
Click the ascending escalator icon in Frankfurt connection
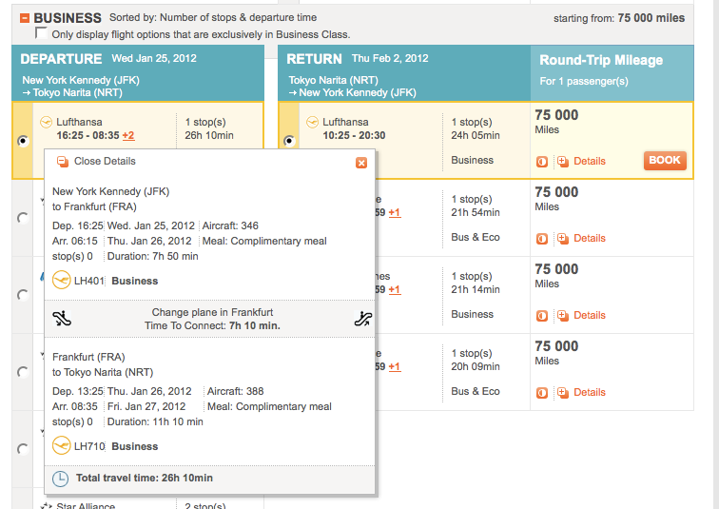(x=361, y=319)
